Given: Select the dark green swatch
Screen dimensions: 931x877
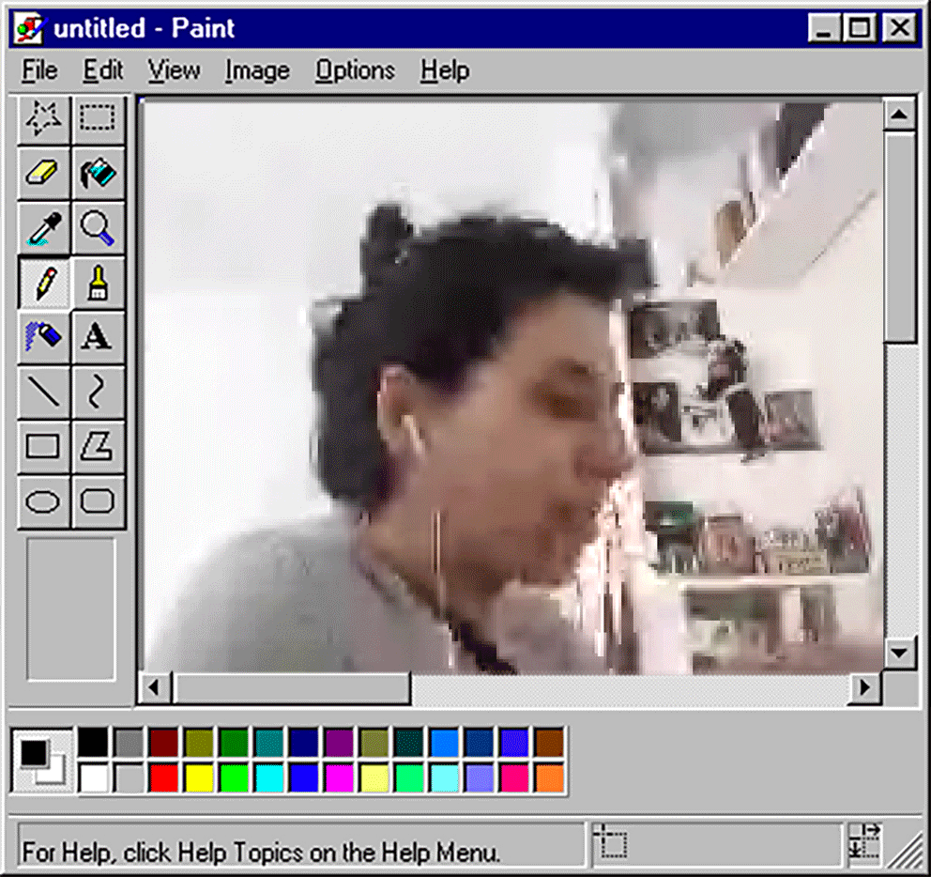Looking at the screenshot, I should 234,742.
